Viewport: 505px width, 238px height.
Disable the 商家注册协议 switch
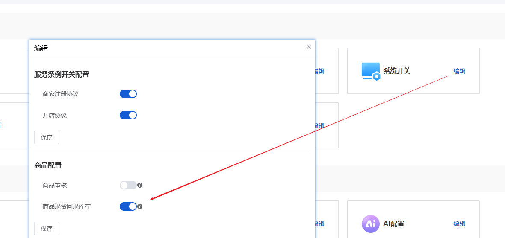(x=128, y=94)
